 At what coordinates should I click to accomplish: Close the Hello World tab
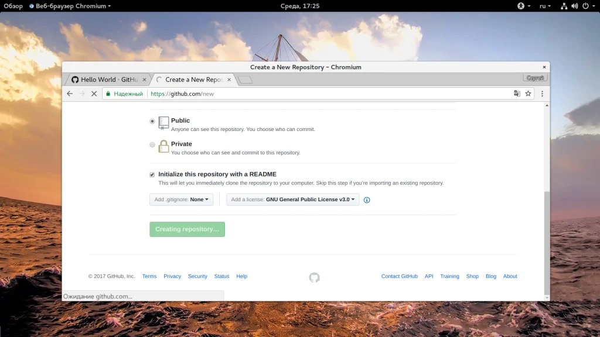coord(144,80)
